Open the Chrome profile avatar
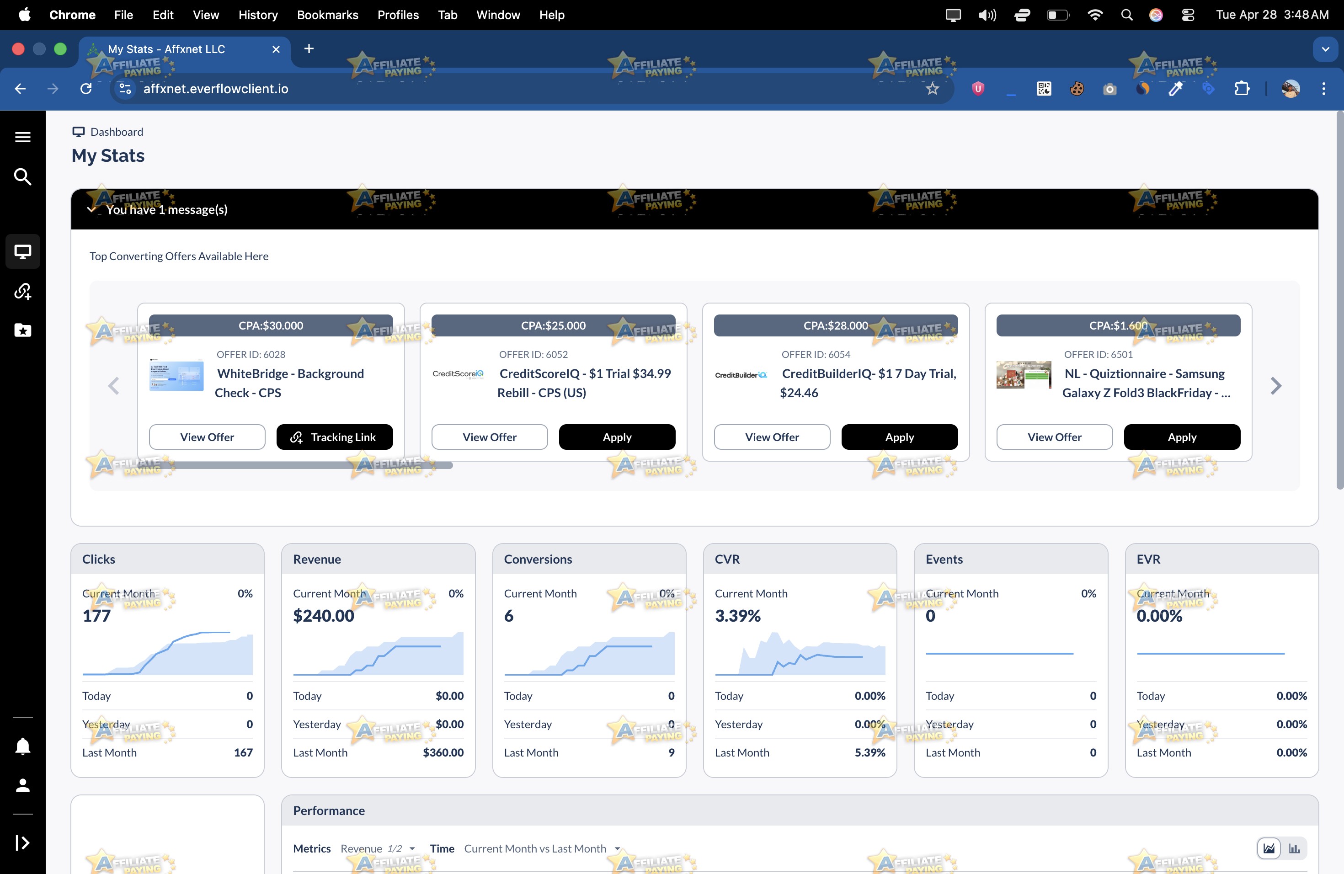The height and width of the screenshot is (874, 1344). [x=1291, y=89]
